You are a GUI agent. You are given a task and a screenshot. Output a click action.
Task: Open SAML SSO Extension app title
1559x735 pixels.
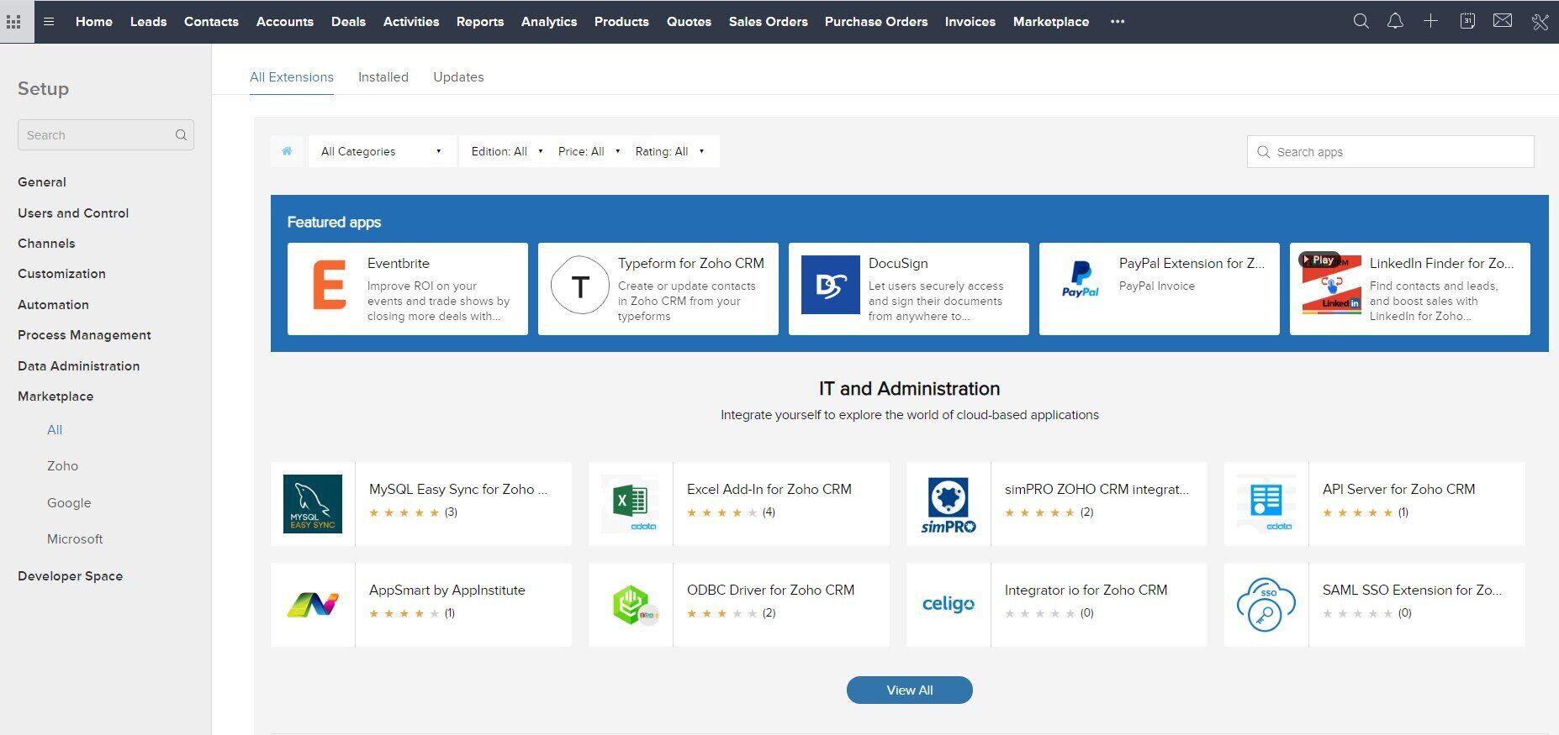point(1412,591)
